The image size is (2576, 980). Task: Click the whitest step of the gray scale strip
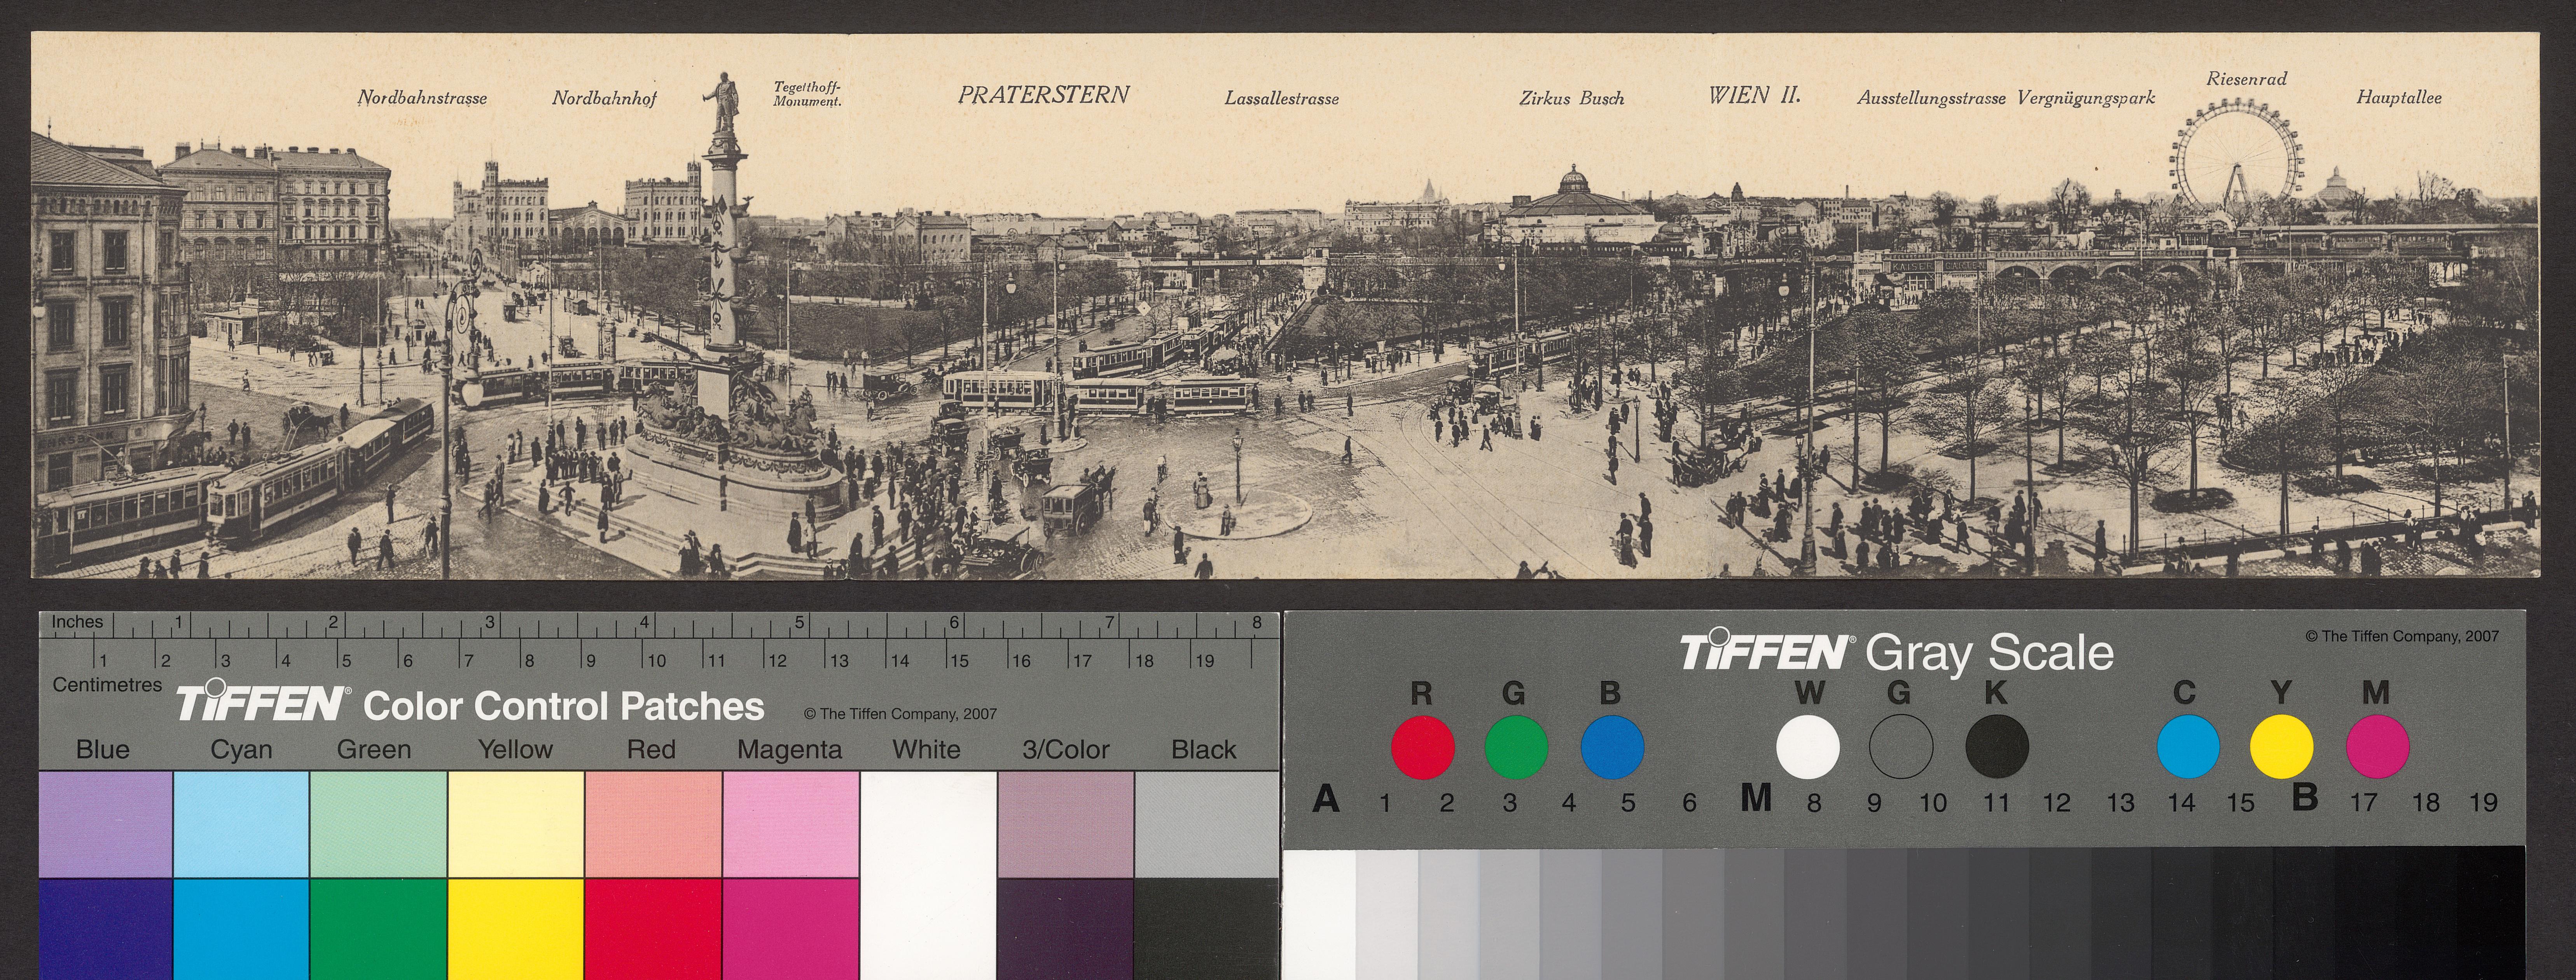coord(1319,915)
